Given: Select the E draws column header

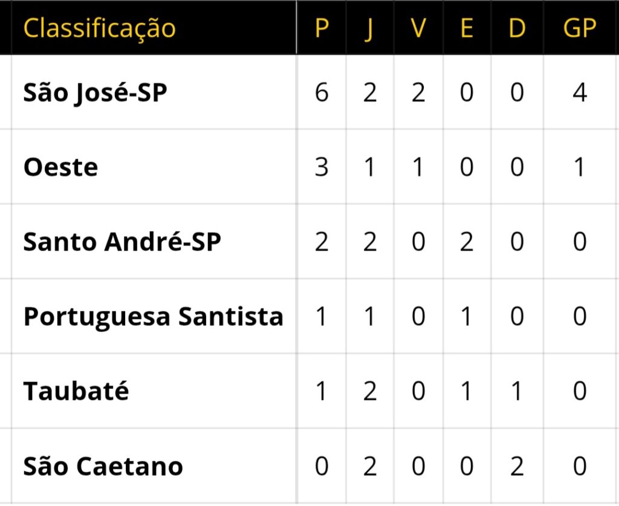Looking at the screenshot, I should [466, 28].
